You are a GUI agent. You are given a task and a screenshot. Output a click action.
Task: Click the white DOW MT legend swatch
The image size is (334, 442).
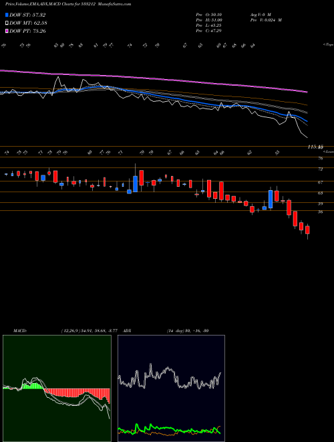click(7, 23)
